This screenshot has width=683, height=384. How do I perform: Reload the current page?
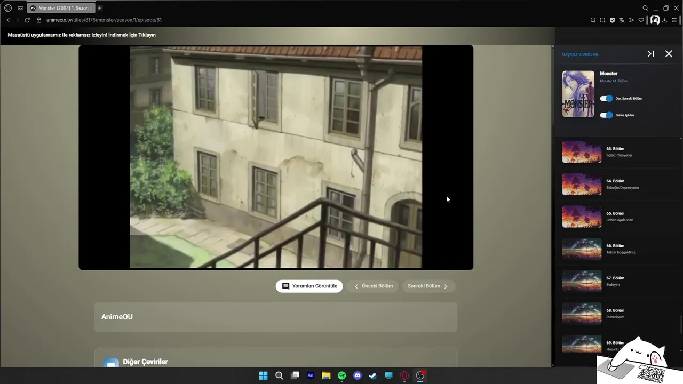[27, 20]
